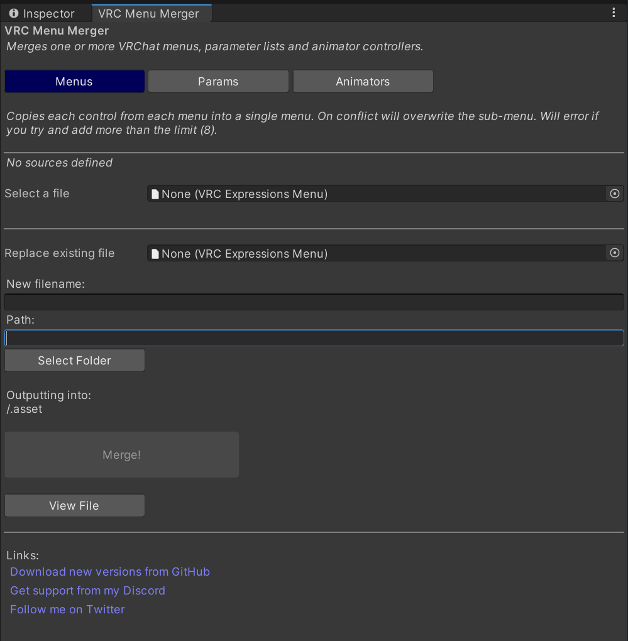
Task: Click the 'Outputting into:' label
Action: pos(48,395)
